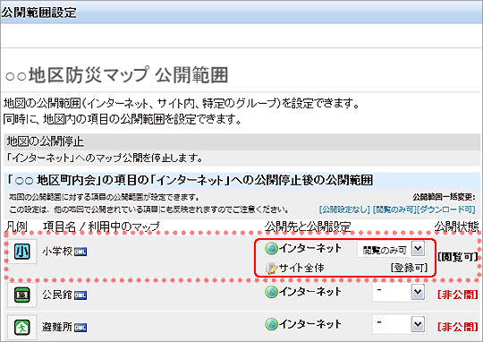483x342 pixels.
Task: Click the 項目名／利用中のマップ column header
Action: pos(101,227)
